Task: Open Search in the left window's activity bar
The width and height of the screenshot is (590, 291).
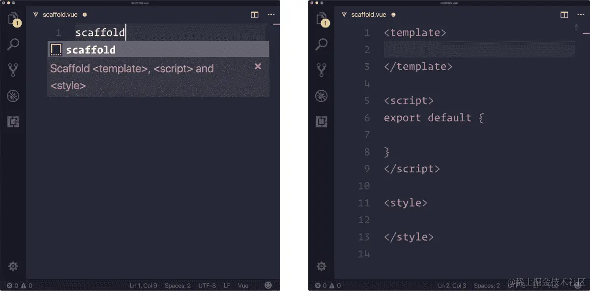Action: (13, 45)
